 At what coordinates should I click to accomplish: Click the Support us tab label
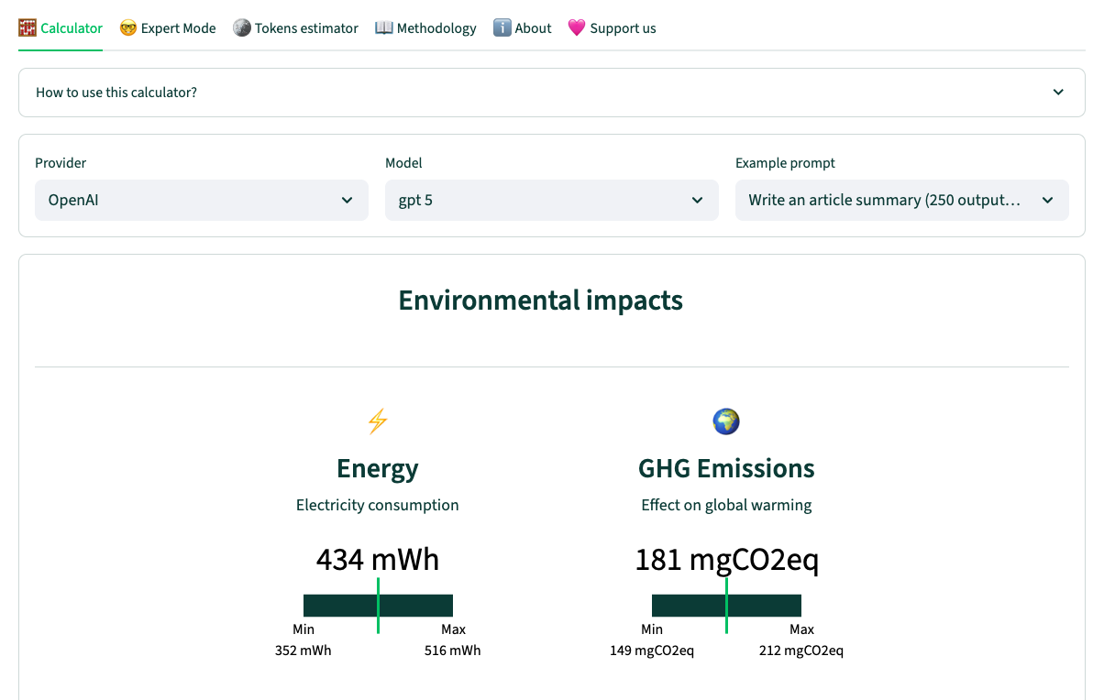click(623, 28)
